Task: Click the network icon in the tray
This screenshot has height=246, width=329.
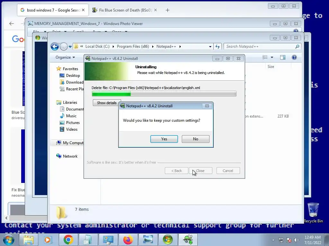Action: (281, 240)
